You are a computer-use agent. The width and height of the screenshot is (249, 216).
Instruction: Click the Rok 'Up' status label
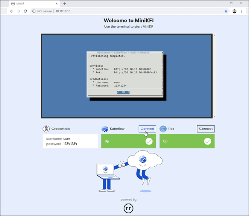[165, 141]
